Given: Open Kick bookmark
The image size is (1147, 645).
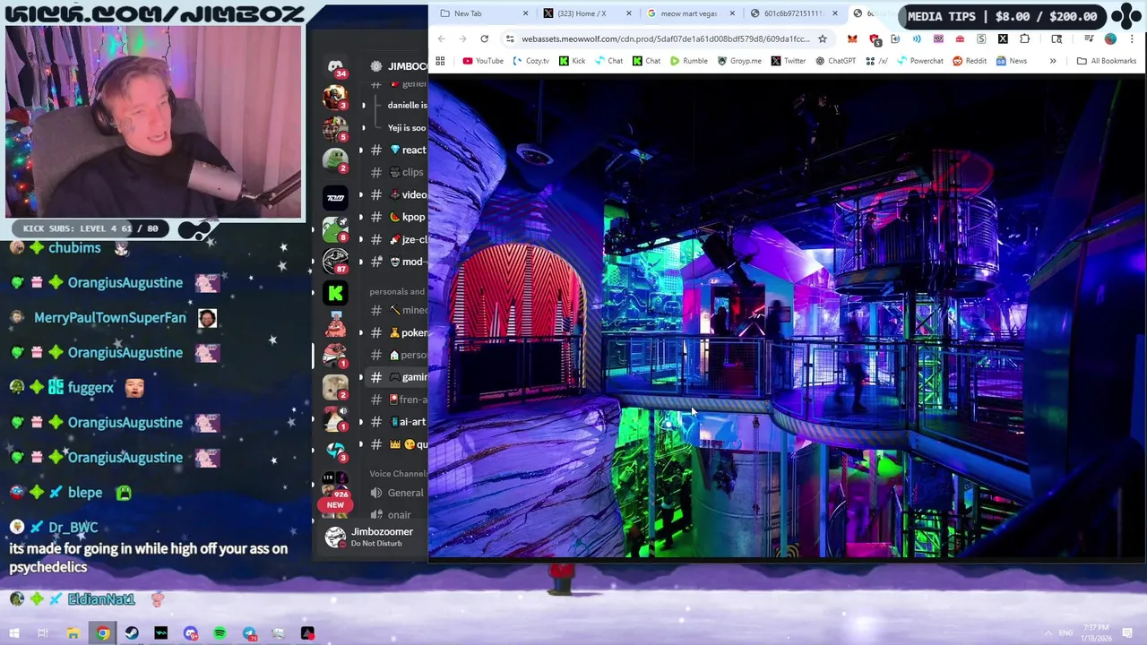Looking at the screenshot, I should tap(572, 61).
